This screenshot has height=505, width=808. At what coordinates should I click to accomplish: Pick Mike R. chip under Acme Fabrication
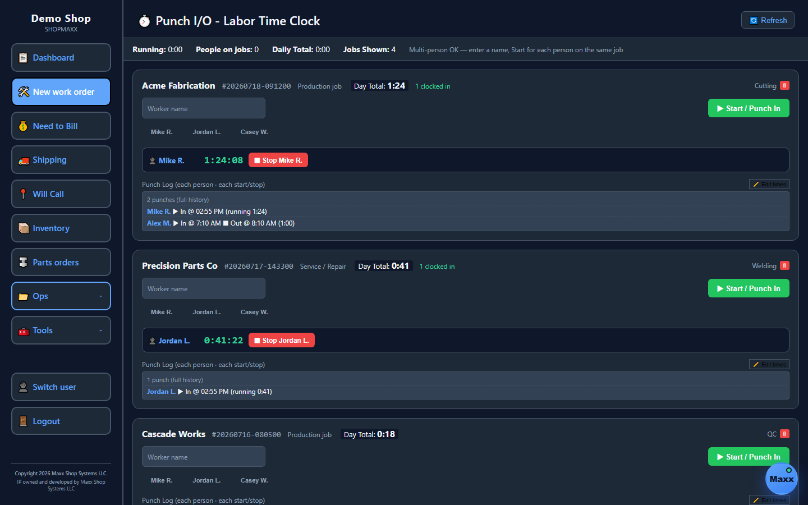pos(162,132)
